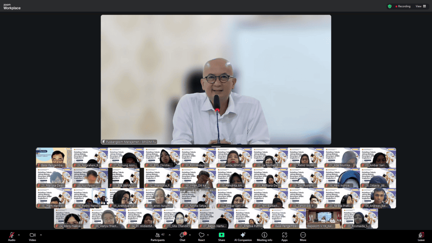Expand the audio options arrow
This screenshot has width=432, height=243.
click(x=19, y=234)
